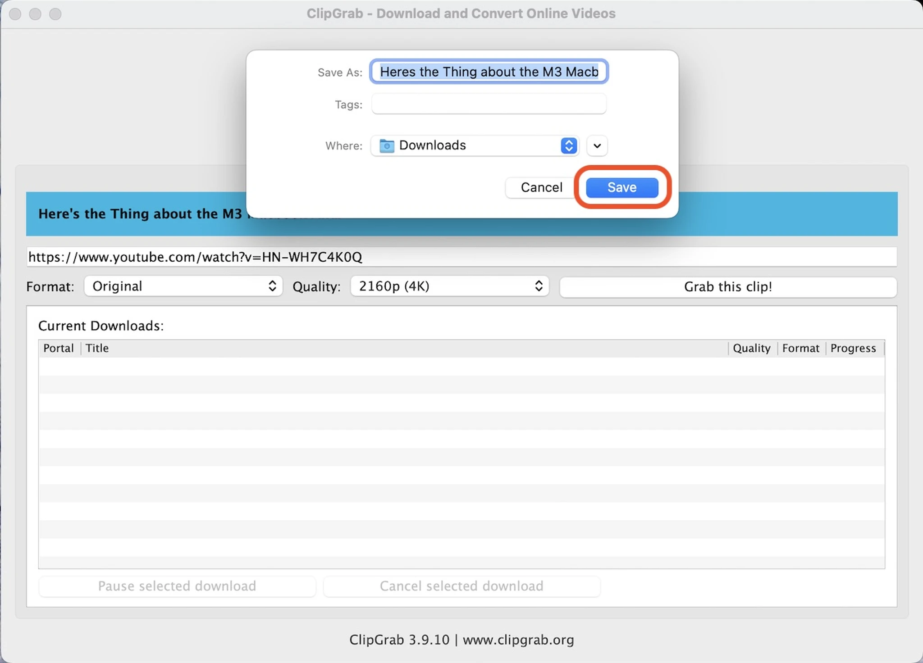Click the Format column header
Screen dimensions: 923x663
pyautogui.click(x=801, y=348)
